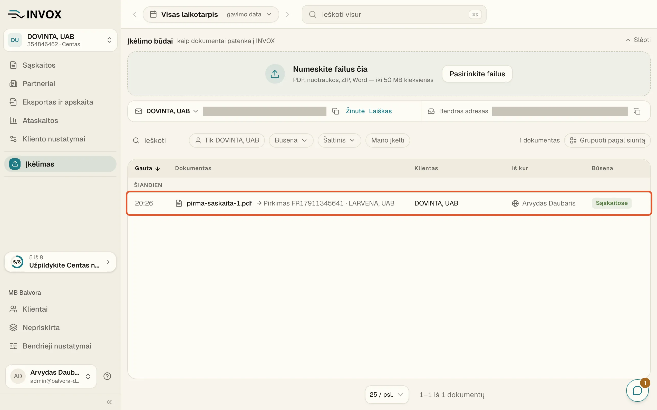The height and width of the screenshot is (410, 657).
Task: Click the help question mark icon
Action: (x=107, y=376)
